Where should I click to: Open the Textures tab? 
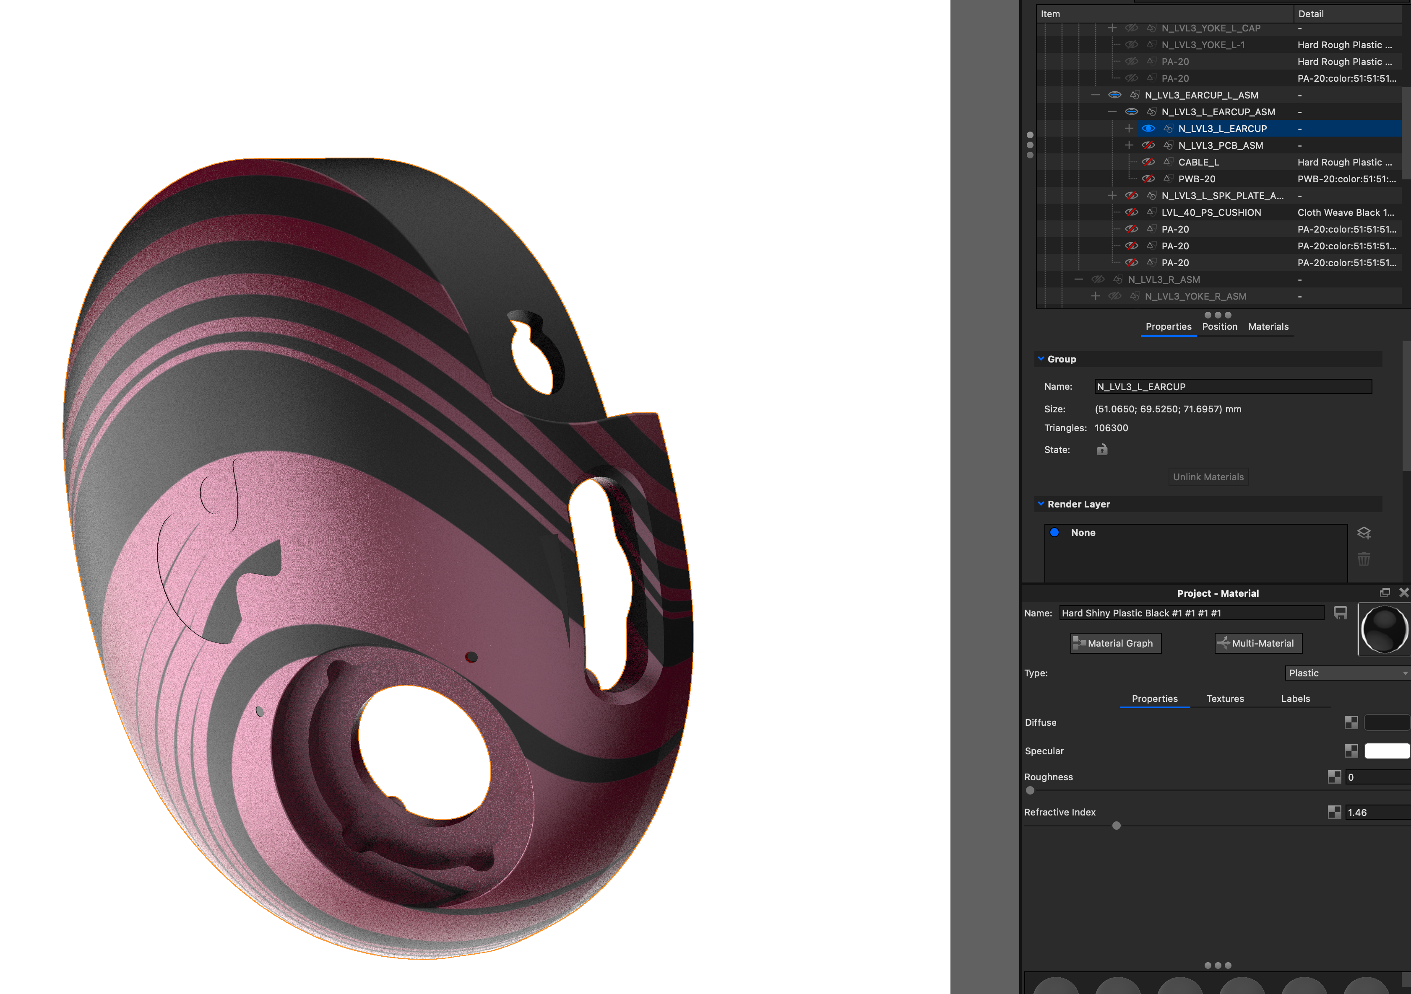(1225, 699)
